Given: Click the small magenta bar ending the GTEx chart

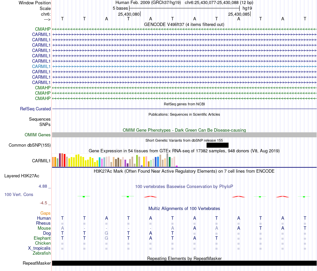Looking at the screenshot, I should pos(177,166).
